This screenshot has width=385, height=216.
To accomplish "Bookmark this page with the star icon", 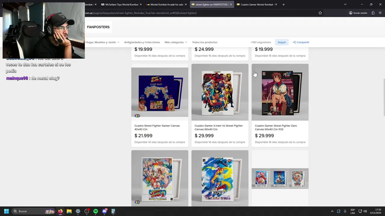I will [x=320, y=13].
